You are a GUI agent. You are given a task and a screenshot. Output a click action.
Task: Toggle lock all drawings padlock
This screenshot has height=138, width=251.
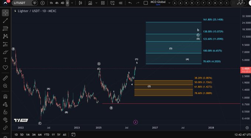tap(5, 112)
